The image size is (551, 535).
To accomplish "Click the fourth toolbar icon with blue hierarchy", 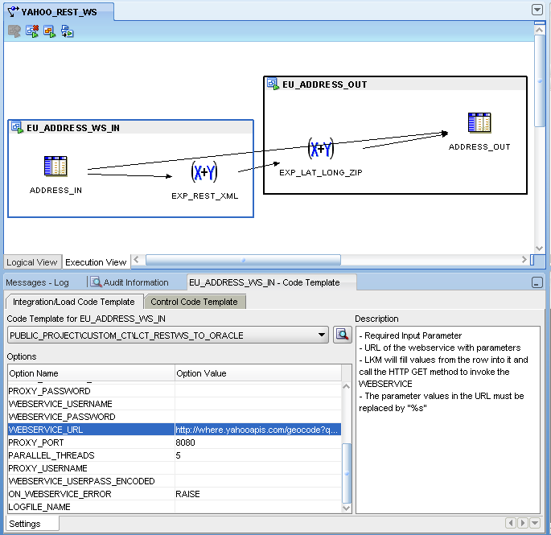I will (67, 31).
